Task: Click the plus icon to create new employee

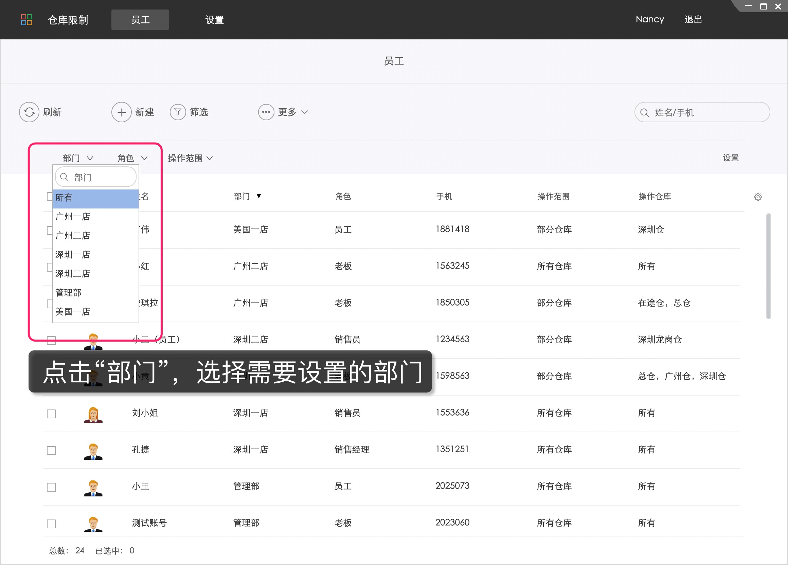Action: point(121,112)
